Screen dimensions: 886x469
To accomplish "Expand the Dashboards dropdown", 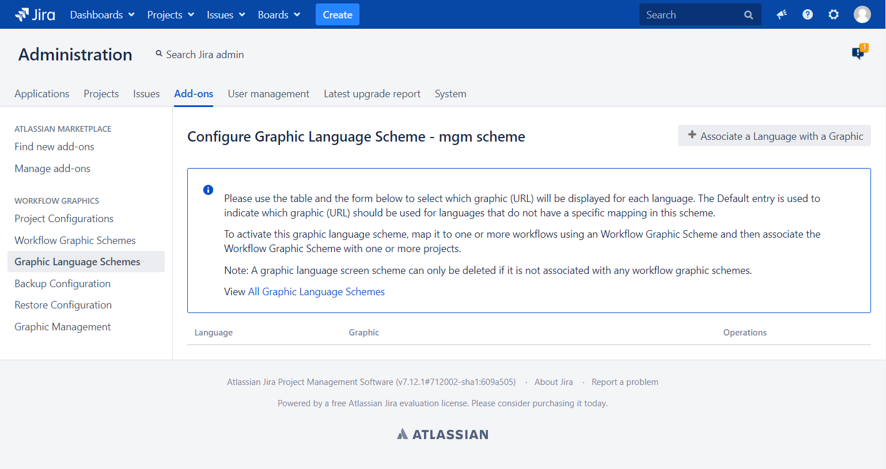I will 102,14.
